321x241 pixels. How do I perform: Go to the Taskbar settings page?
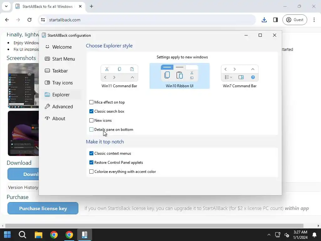click(x=62, y=71)
